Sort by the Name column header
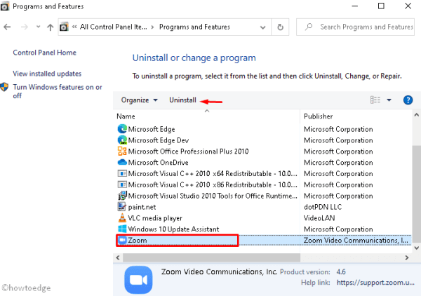The width and height of the screenshot is (421, 296). (x=126, y=116)
